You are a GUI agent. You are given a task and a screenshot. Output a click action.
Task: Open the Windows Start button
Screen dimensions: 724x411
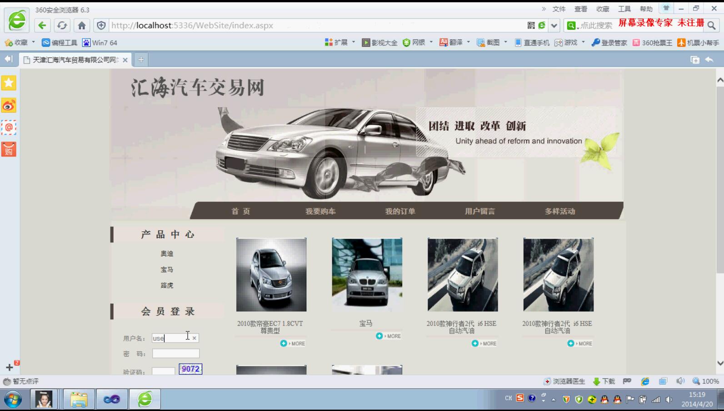coord(13,400)
